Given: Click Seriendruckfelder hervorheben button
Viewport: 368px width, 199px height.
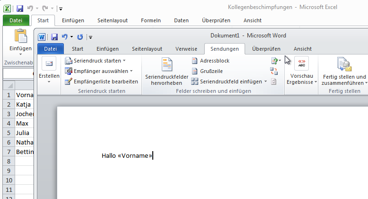Looking at the screenshot, I should click(x=166, y=72).
